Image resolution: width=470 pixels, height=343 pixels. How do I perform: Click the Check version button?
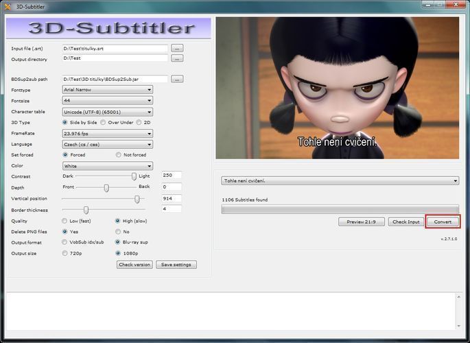(x=134, y=265)
